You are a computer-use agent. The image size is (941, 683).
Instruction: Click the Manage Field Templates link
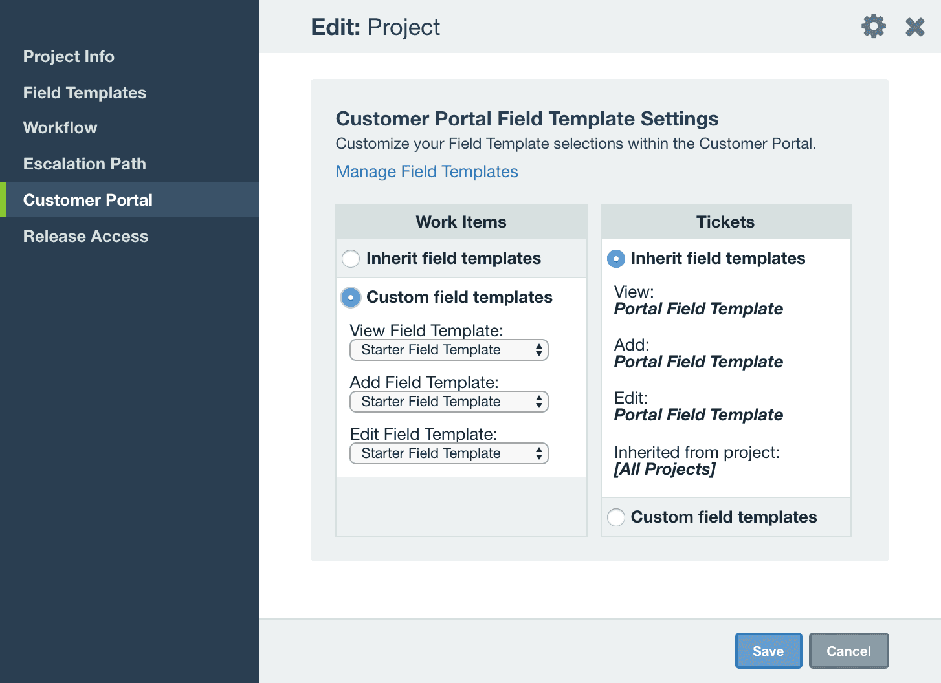click(426, 171)
